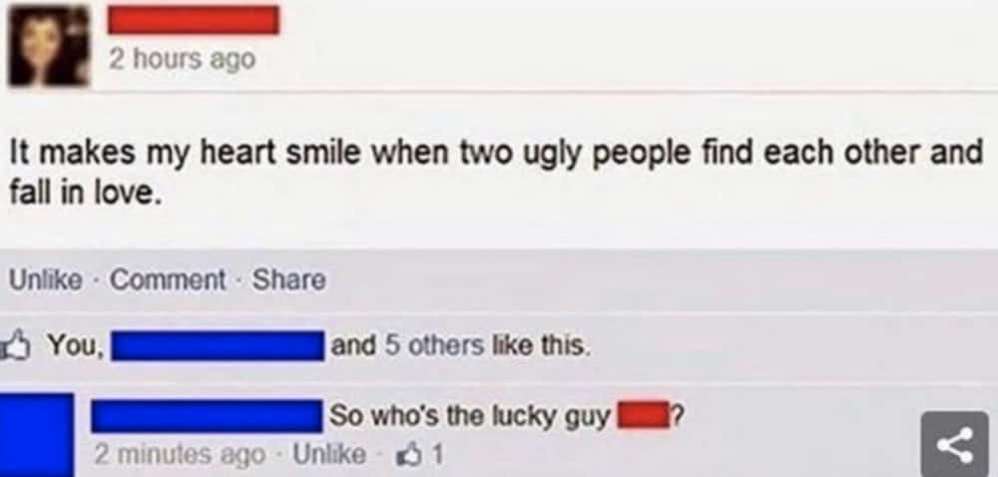Click the Comment link under the post
The width and height of the screenshot is (998, 477).
[x=168, y=279]
